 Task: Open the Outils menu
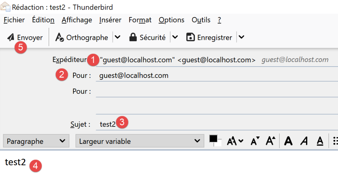201,20
